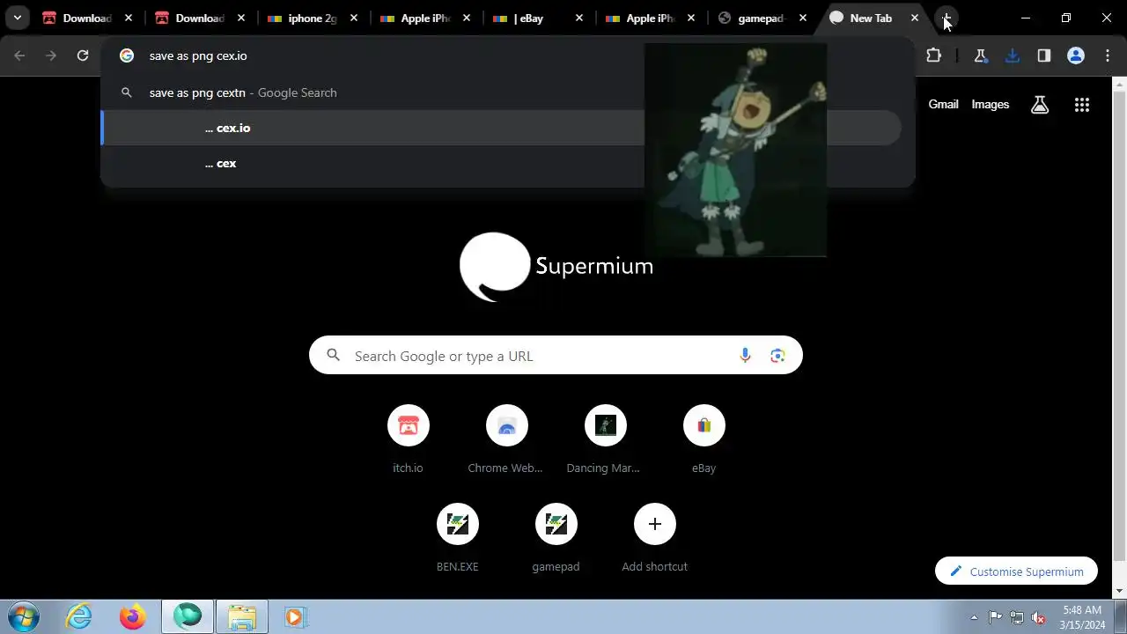Click the dancing character image thumbnail
The image size is (1127, 634).
point(735,150)
